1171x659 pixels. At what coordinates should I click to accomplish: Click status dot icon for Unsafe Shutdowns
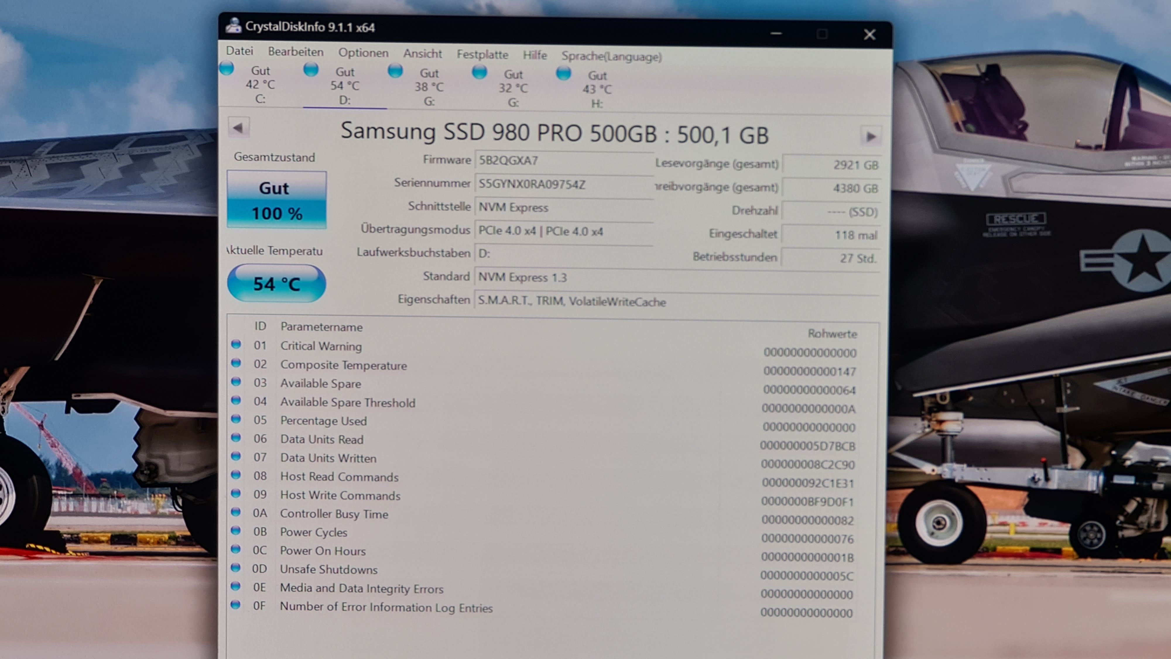point(235,568)
